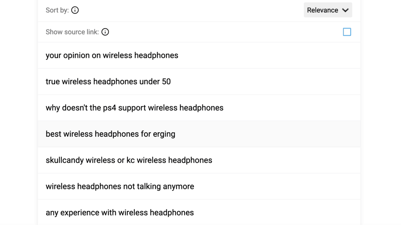
Task: Select 'your opinion on wireless headphones'
Action: (x=112, y=55)
